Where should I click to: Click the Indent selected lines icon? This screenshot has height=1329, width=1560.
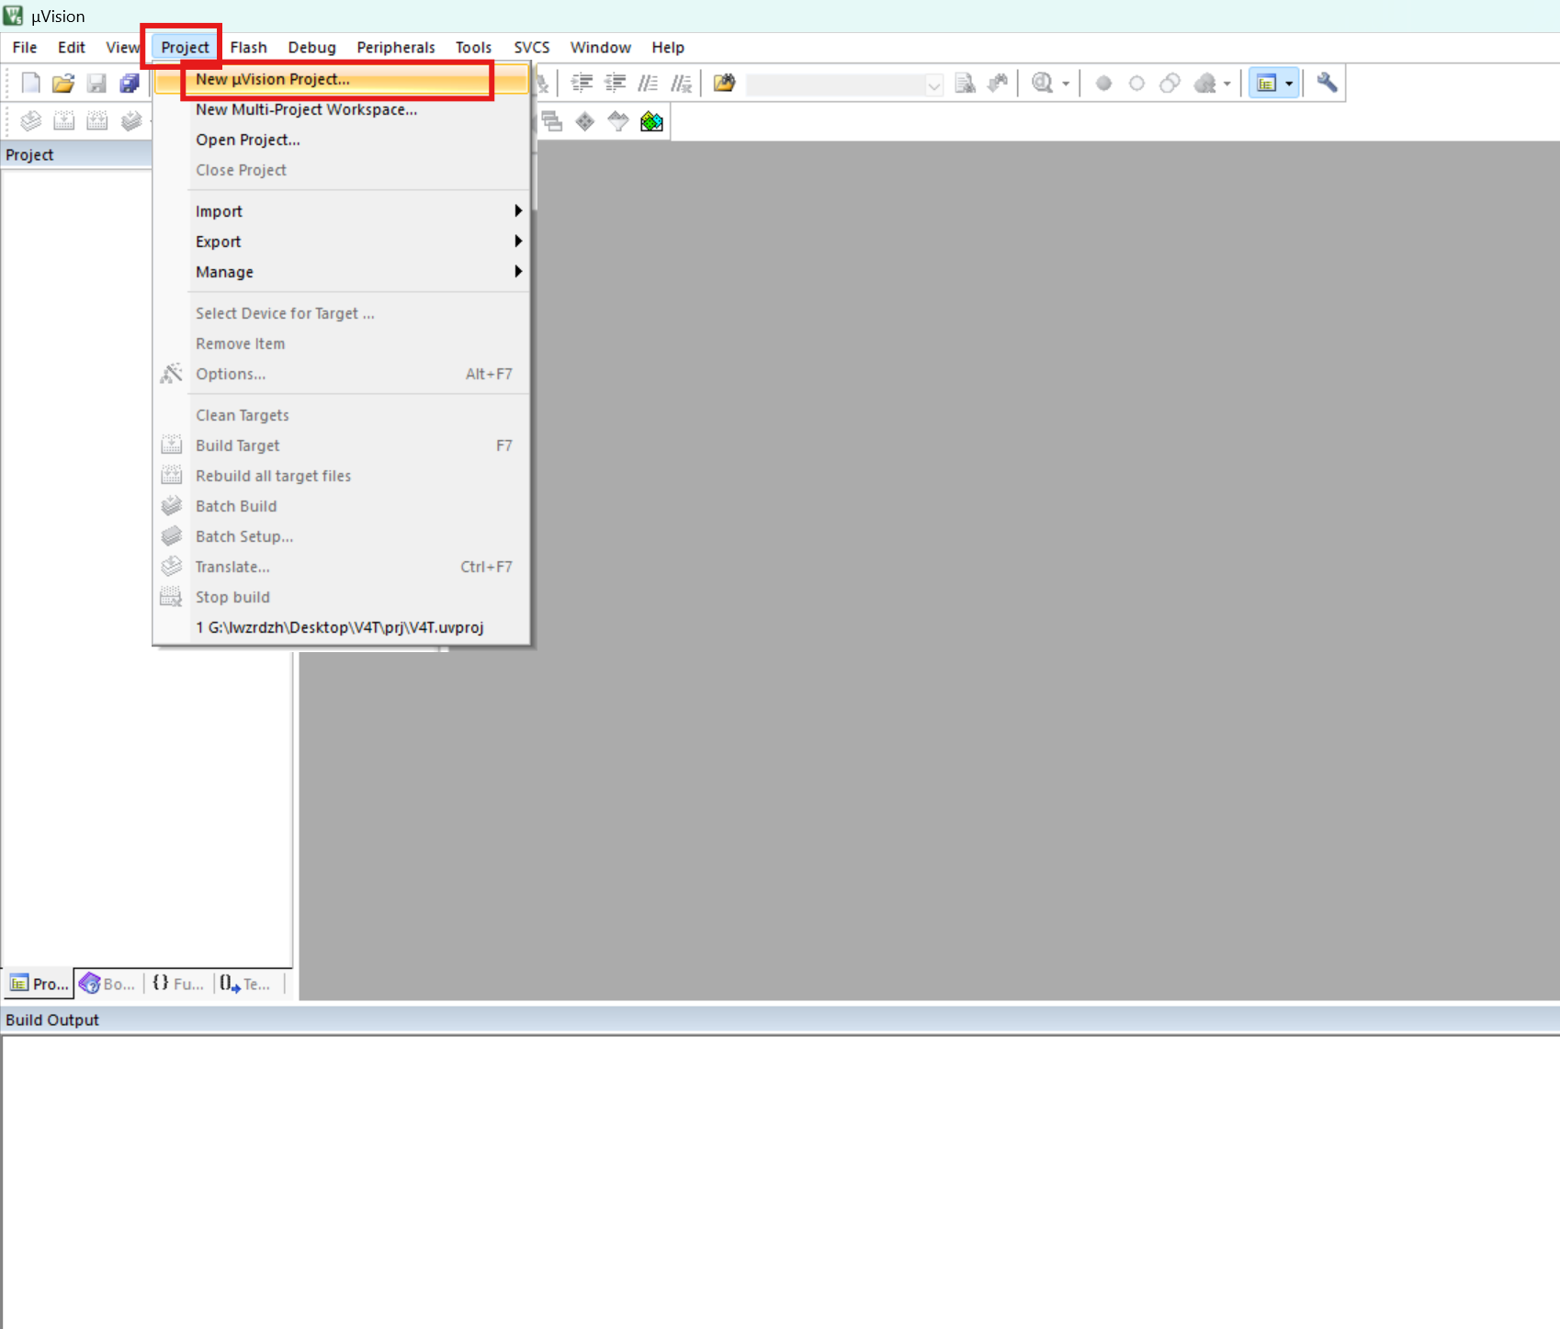(x=582, y=84)
